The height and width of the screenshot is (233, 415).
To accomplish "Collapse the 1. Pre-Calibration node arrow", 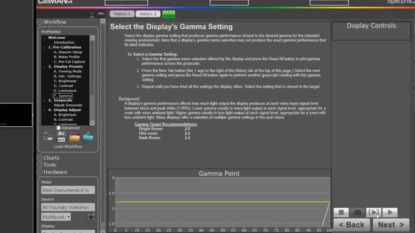I will 45,47.
